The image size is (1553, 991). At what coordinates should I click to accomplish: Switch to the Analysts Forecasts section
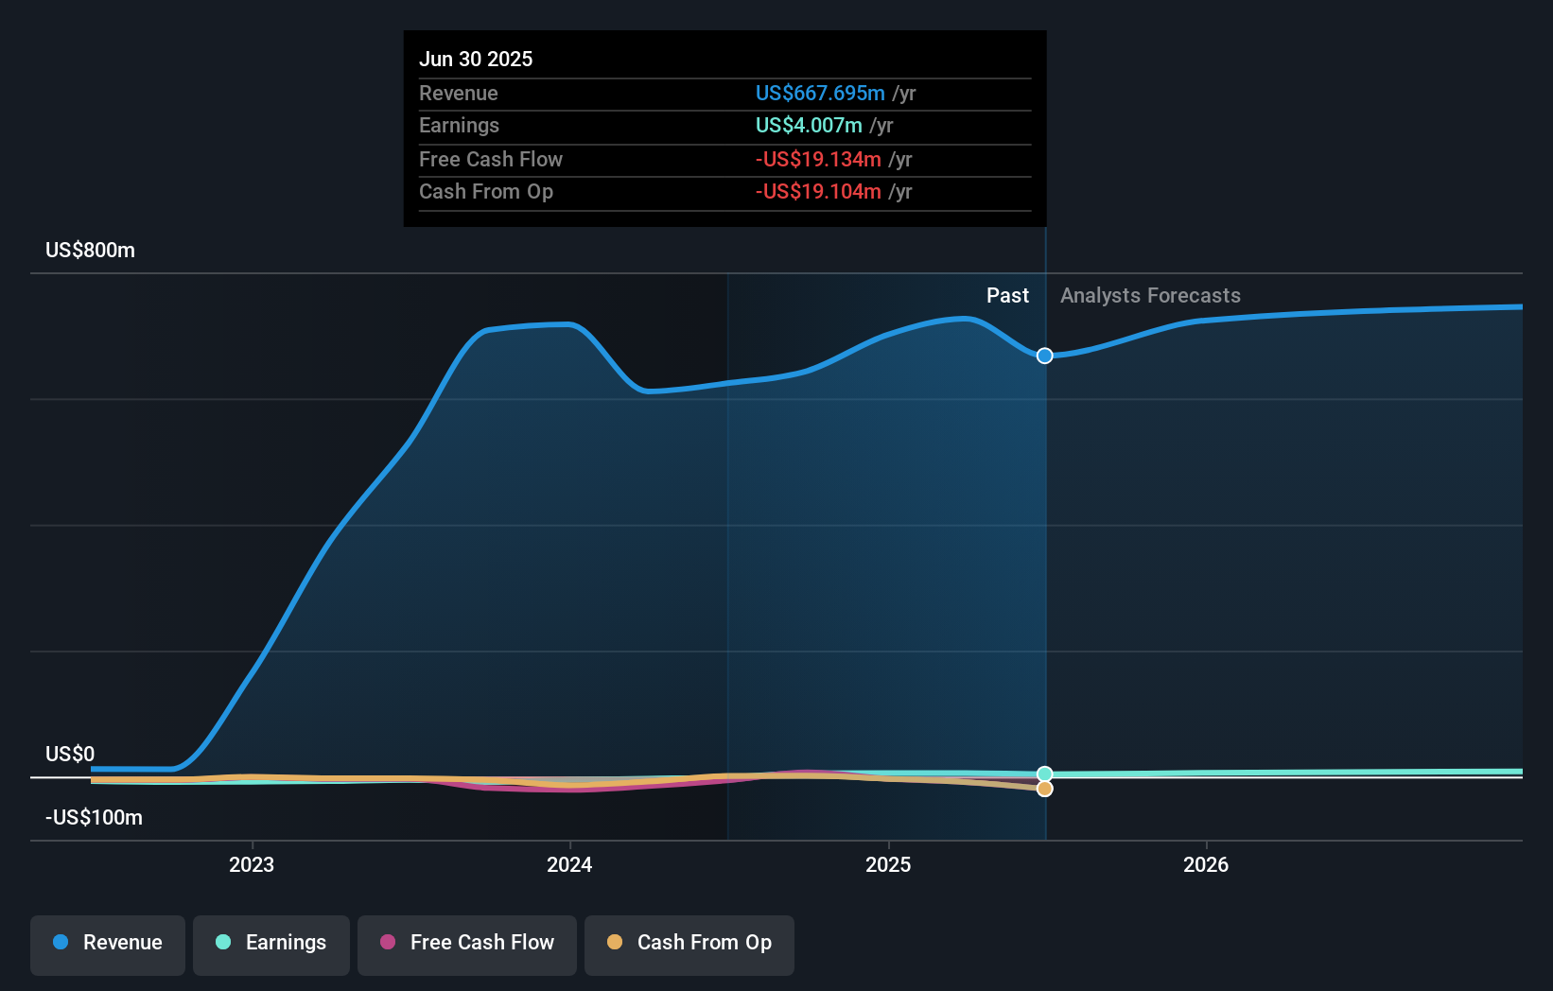pyautogui.click(x=1151, y=295)
